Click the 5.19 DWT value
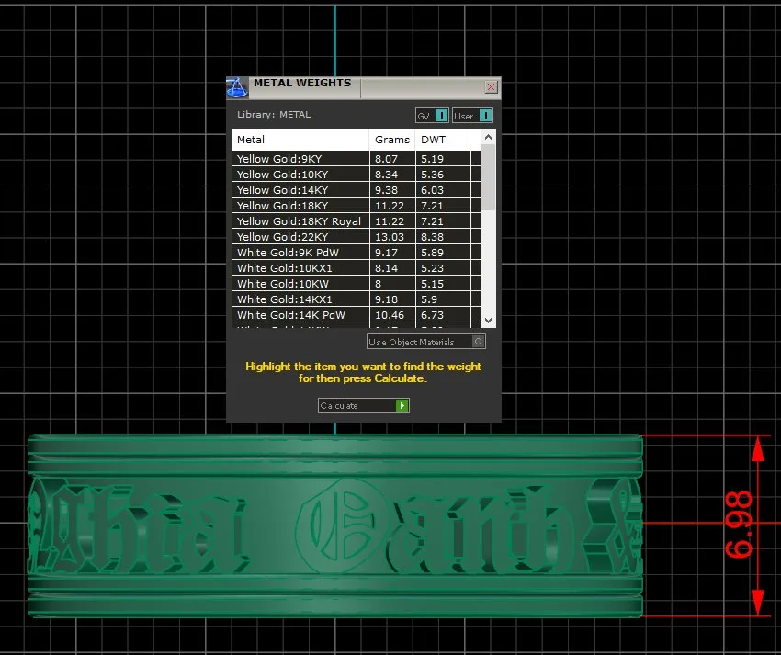 [x=432, y=159]
